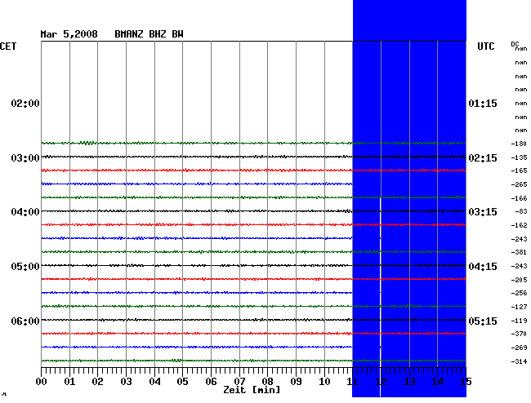Click the DC value -119
Screen dimensions: 531x403
tap(519, 321)
